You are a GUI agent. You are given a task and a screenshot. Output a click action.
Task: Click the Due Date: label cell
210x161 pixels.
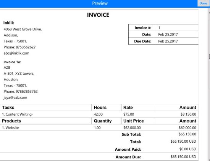(x=141, y=41)
